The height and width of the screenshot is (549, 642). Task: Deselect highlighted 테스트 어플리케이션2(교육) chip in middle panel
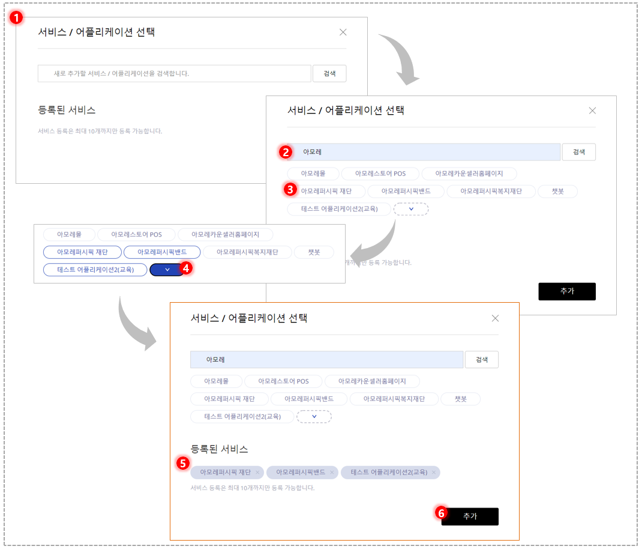pyautogui.click(x=95, y=270)
